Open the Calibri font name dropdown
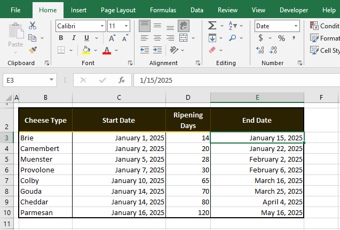The image size is (340, 230). pos(102,26)
